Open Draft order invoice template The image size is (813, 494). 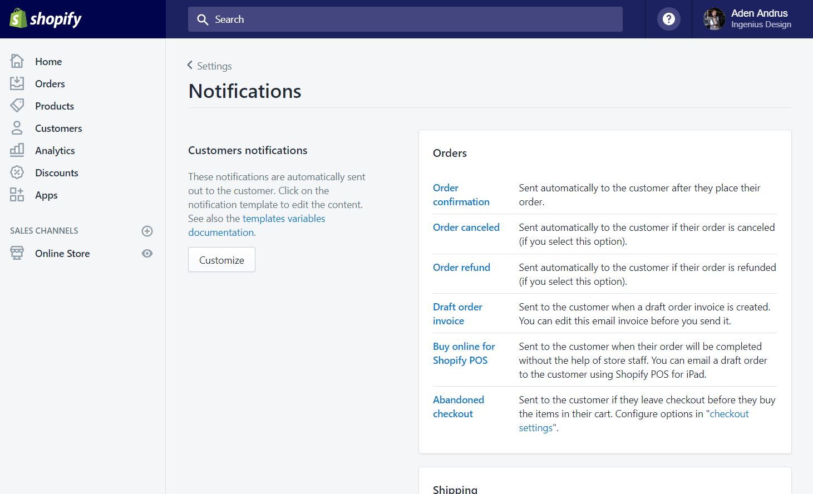457,314
